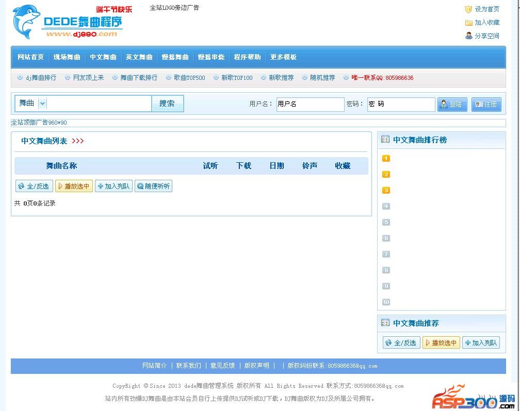This screenshot has width=520, height=411.
Task: Click the bullet icon before 随机推荐
Action: click(305, 77)
